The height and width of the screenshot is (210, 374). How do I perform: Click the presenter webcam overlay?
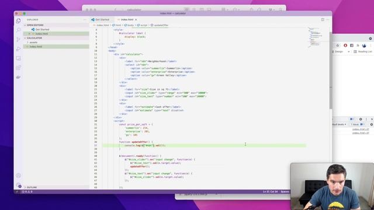pyautogui.click(x=332, y=187)
